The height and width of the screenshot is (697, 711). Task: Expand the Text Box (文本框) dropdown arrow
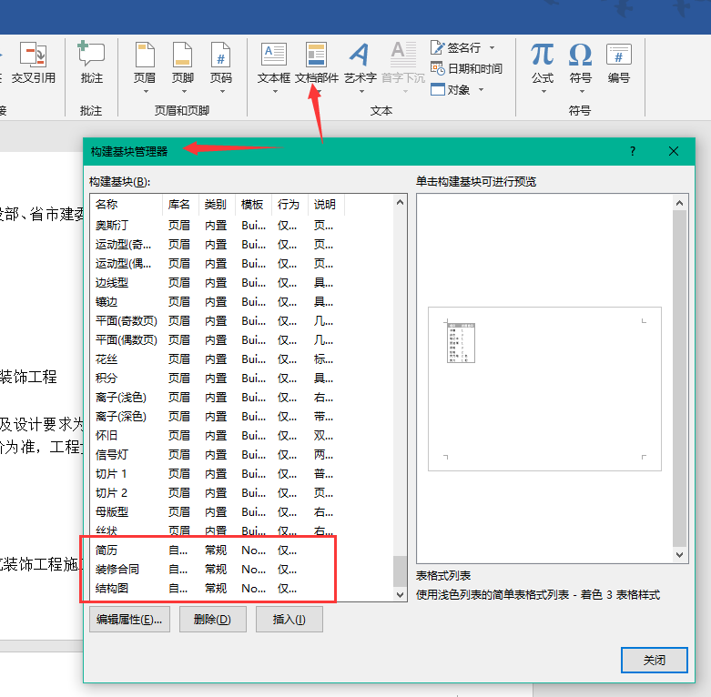(275, 92)
